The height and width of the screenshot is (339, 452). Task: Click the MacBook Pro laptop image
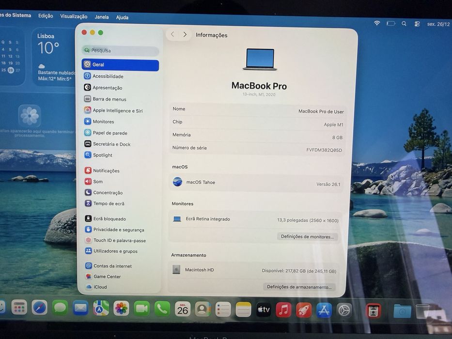[x=260, y=59]
